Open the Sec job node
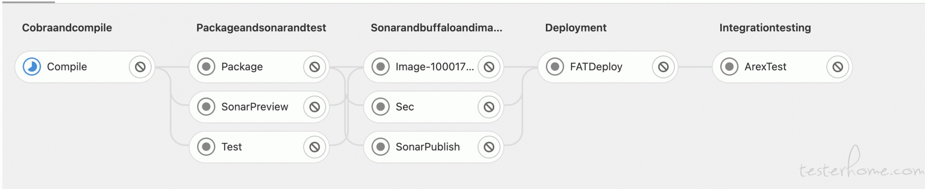This screenshot has width=925, height=189. click(x=434, y=107)
